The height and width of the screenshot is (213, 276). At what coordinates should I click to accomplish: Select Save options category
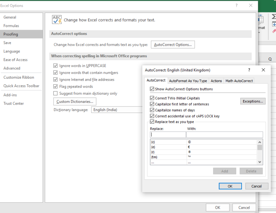coord(21,43)
